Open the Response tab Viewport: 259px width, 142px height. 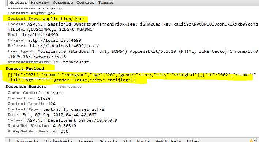[x=63, y=3]
